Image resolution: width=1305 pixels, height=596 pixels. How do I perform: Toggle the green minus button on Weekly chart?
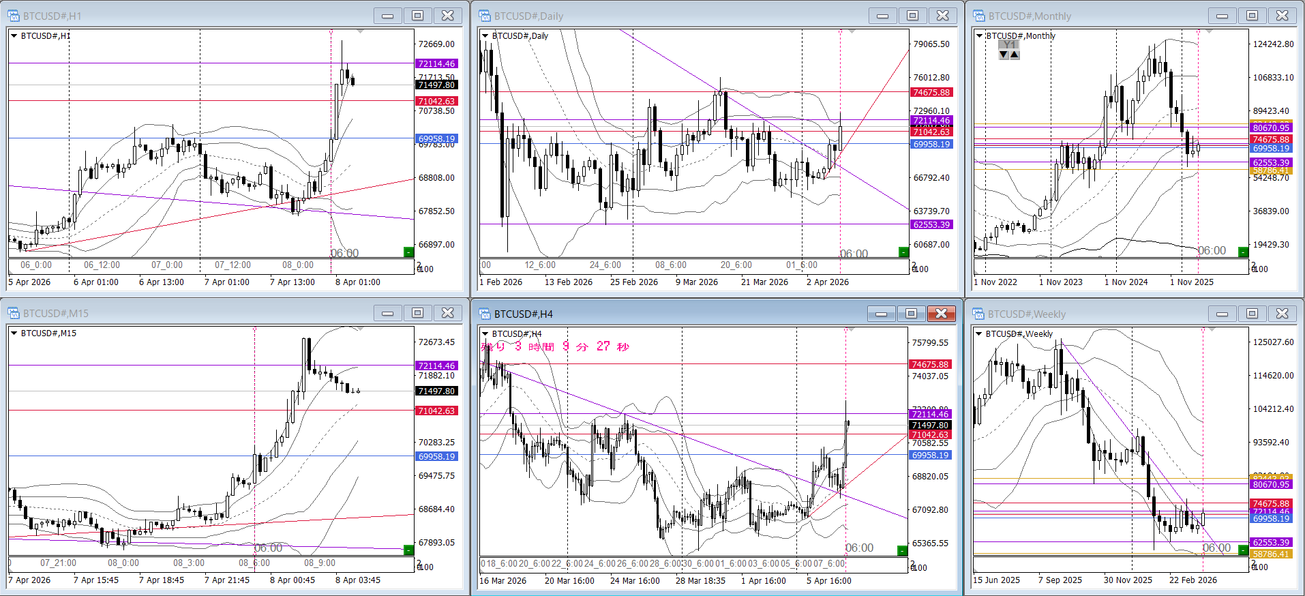1243,550
